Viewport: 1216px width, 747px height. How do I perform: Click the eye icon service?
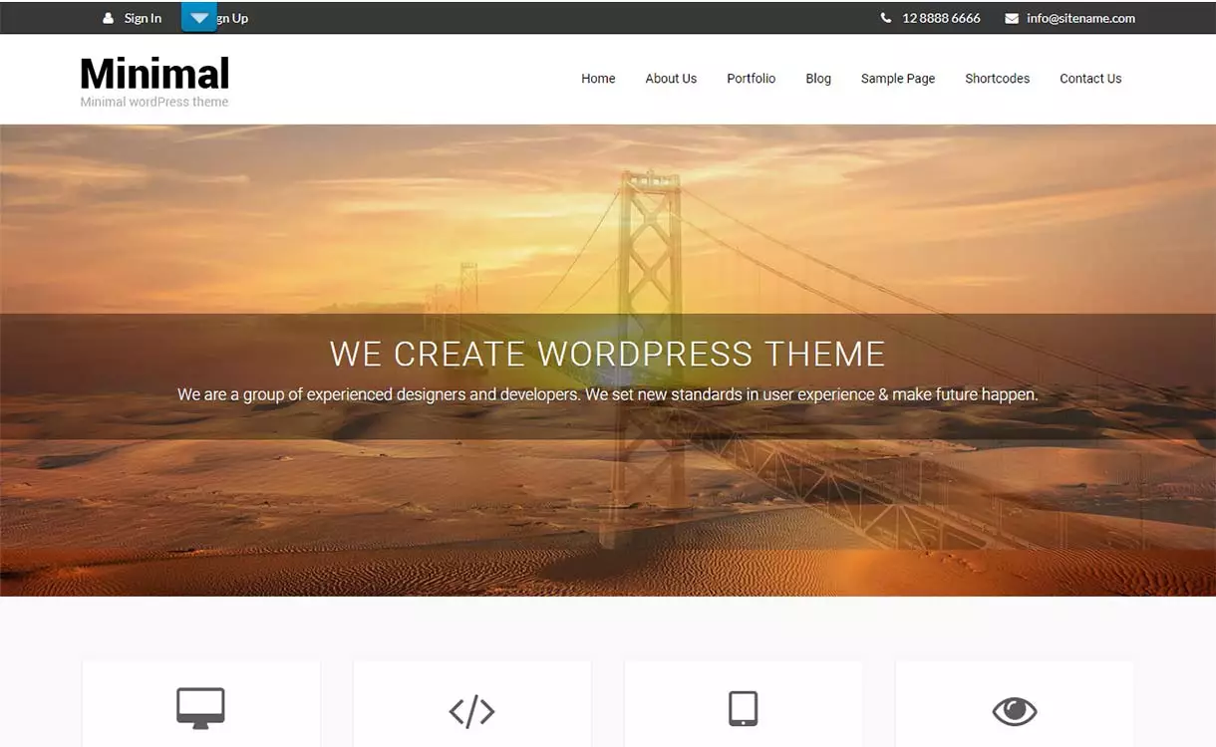tap(1014, 710)
